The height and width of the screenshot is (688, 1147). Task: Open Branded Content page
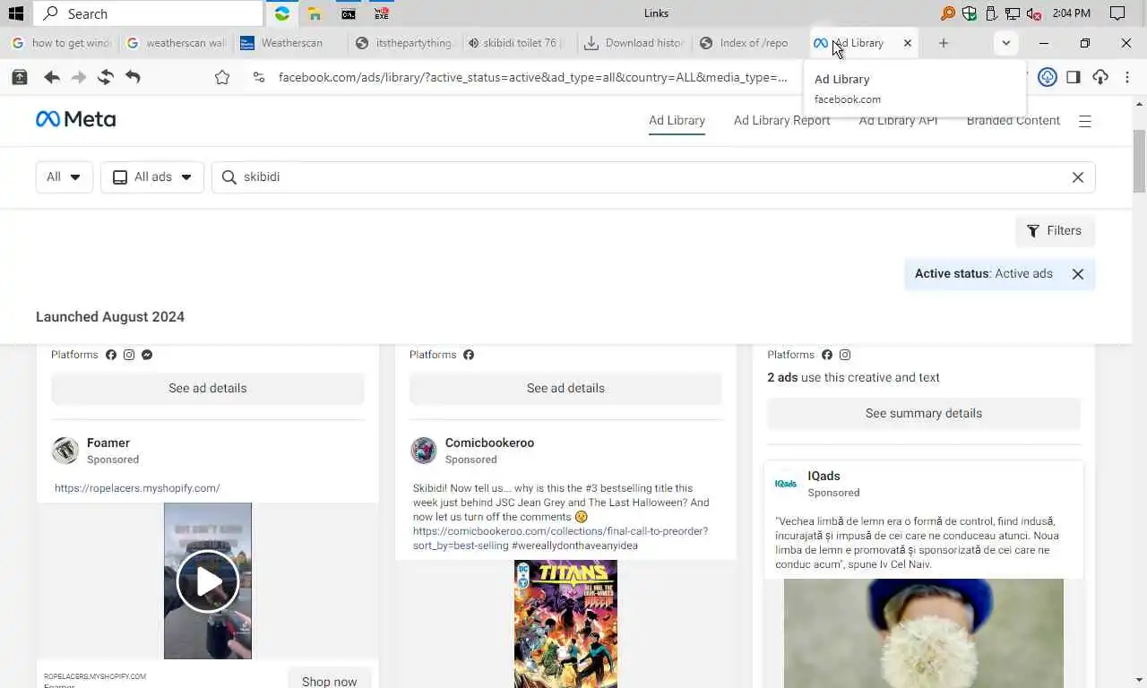pyautogui.click(x=1013, y=121)
